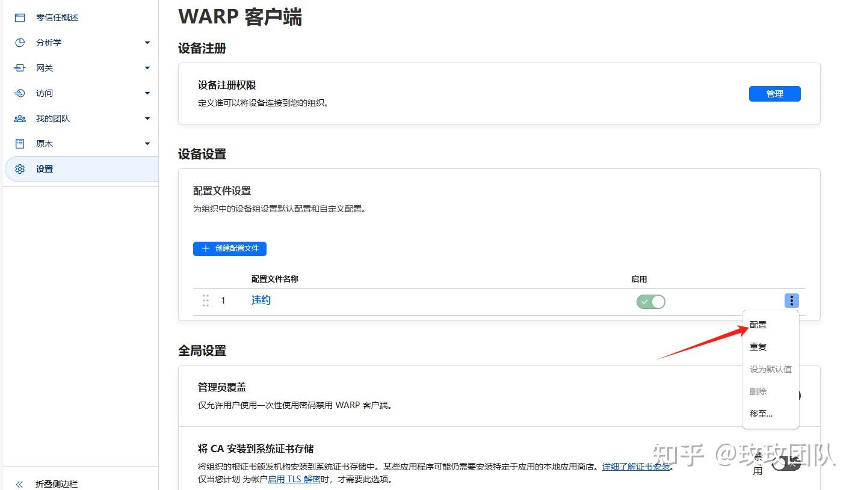
Task: Open the 零信任概述 sidebar icon
Action: point(19,17)
